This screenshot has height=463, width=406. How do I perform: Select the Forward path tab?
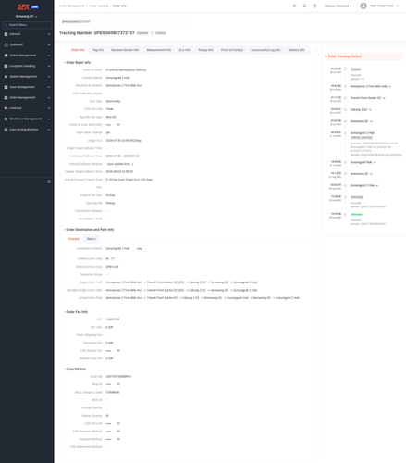click(x=73, y=239)
